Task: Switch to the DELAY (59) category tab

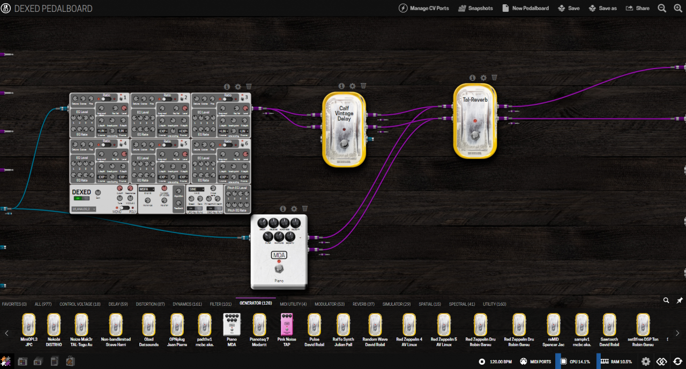Action: (118, 304)
